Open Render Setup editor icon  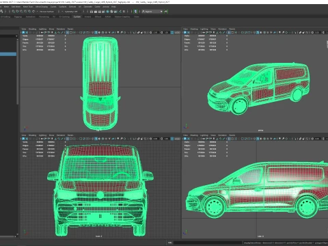pyautogui.click(x=112, y=12)
